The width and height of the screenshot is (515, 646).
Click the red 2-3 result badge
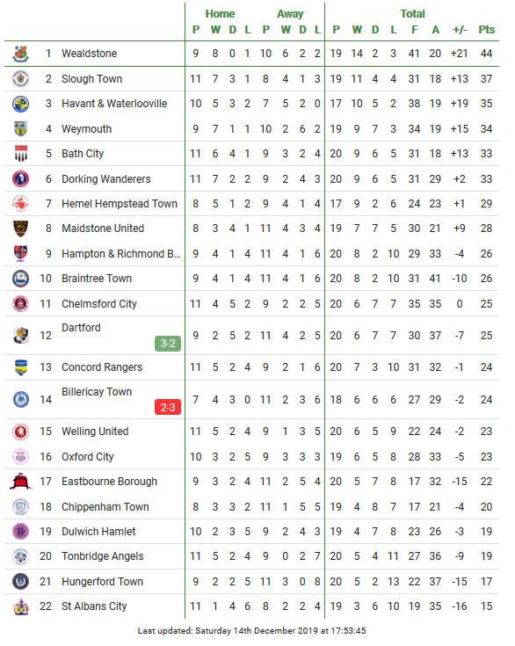point(168,408)
